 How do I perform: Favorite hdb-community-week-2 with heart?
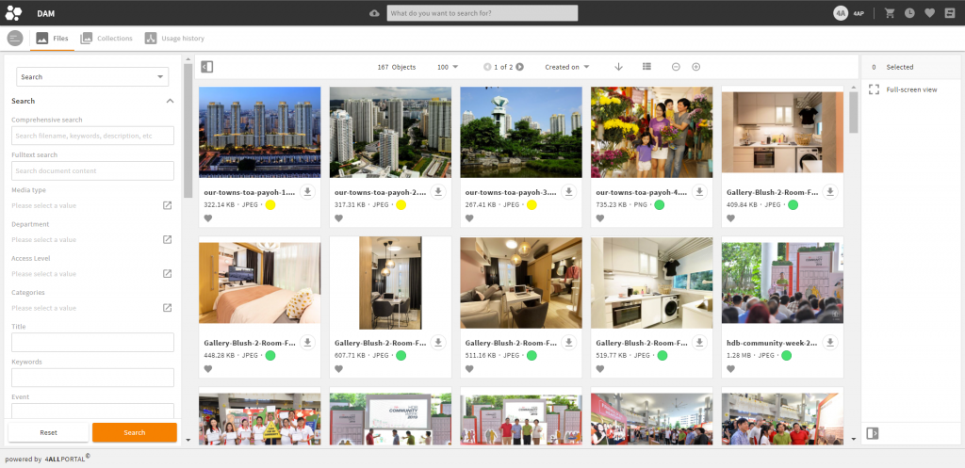coord(730,369)
